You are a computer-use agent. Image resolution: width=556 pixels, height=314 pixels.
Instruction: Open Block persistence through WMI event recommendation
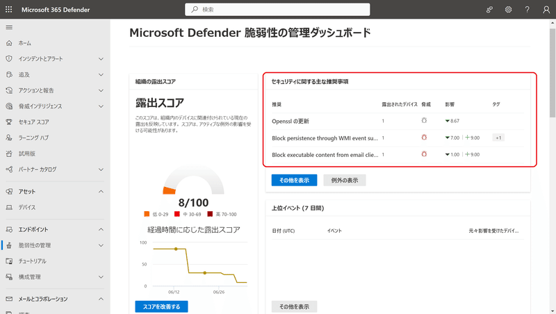tap(325, 138)
